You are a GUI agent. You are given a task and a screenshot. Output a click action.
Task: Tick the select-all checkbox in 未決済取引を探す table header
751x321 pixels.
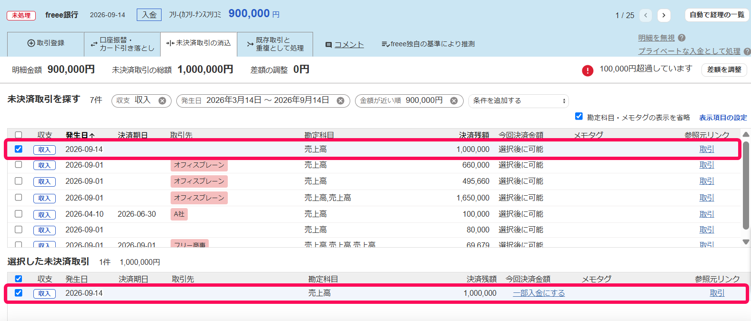click(19, 135)
